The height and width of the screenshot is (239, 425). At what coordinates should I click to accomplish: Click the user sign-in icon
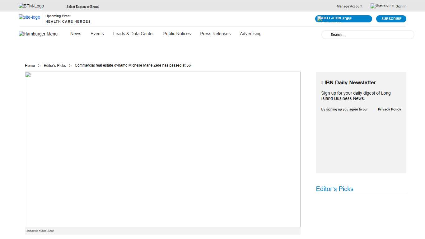point(382,6)
